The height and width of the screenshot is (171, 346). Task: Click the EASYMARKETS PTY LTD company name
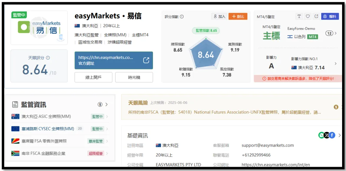[178, 164]
